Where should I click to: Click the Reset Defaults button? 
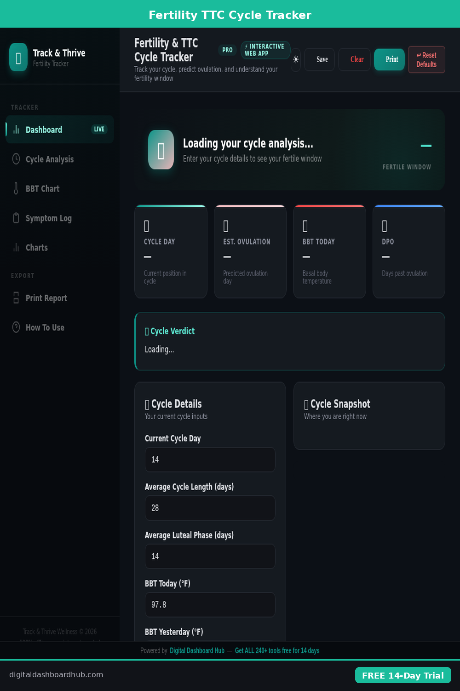coord(426,59)
